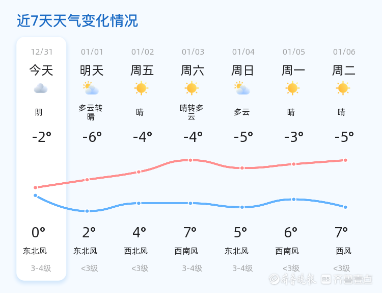
Task: Click the 01/03 date label
Action: [193, 52]
